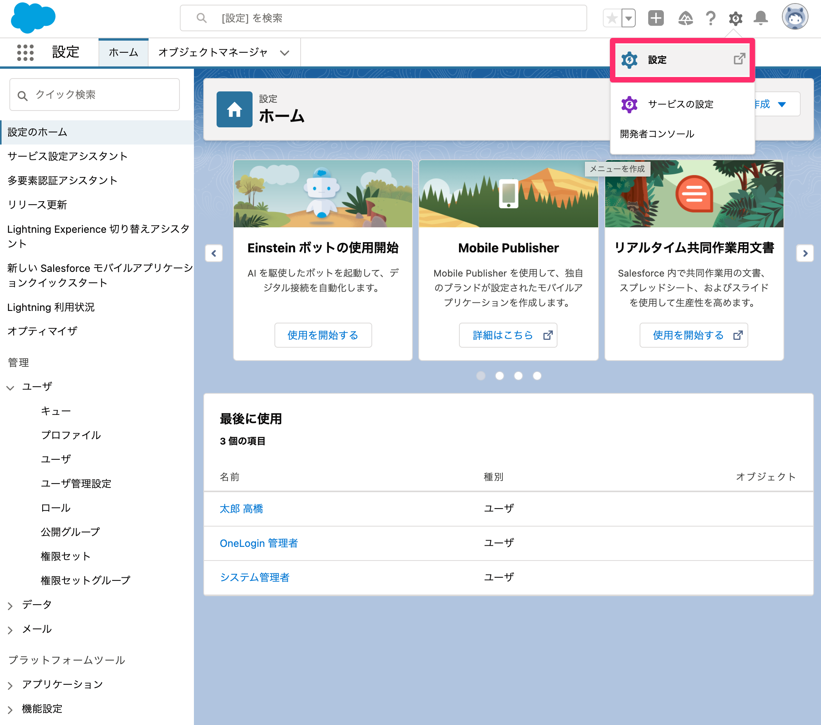The image size is (821, 725).
Task: Open 権限セットグループ
Action: click(x=86, y=580)
